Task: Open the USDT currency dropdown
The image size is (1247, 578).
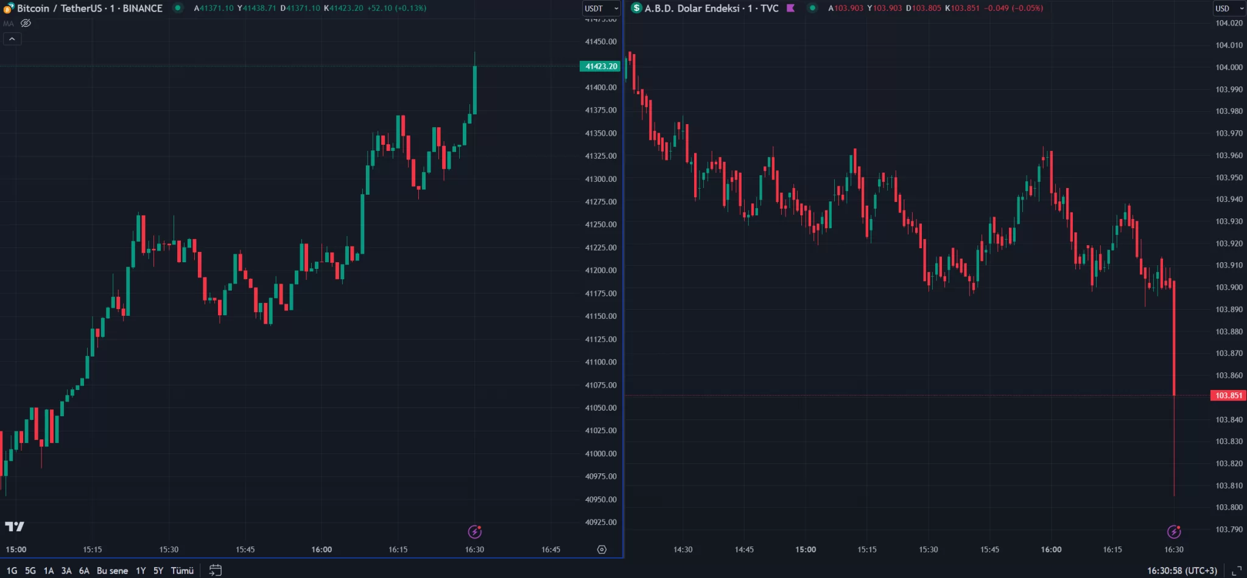Action: coord(601,9)
